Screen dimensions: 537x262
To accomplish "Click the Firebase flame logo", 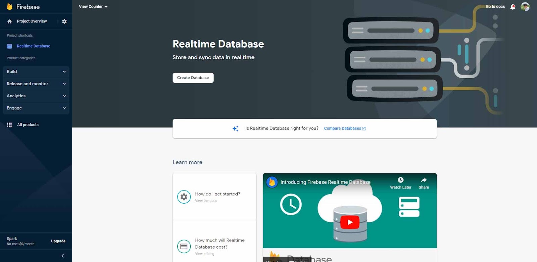I will (9, 7).
